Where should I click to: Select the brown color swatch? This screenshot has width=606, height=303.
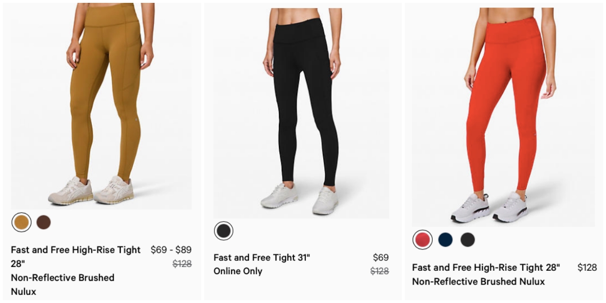tap(44, 222)
